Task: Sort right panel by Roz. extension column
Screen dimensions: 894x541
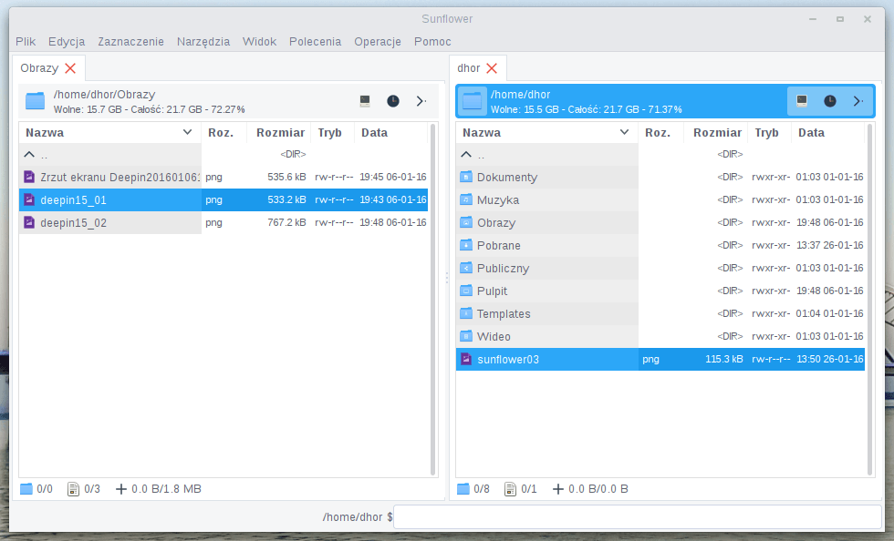Action: 660,133
